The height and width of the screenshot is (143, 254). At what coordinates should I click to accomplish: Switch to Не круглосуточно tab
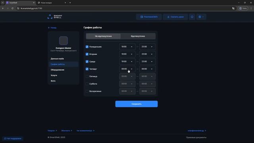pyautogui.click(x=103, y=36)
